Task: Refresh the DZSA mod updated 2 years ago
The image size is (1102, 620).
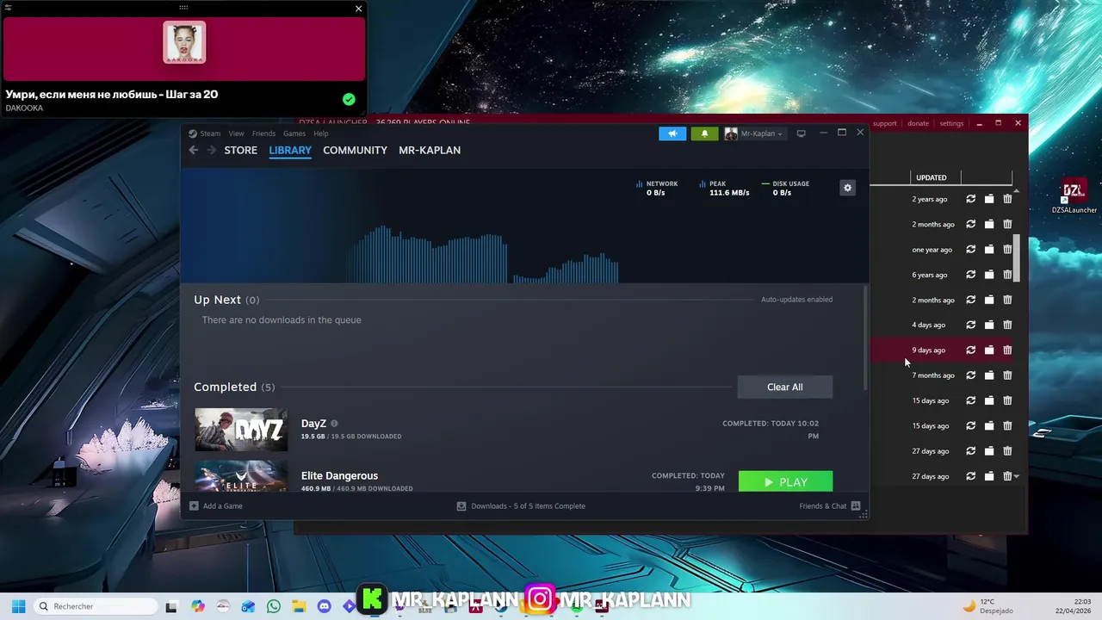Action: click(970, 199)
